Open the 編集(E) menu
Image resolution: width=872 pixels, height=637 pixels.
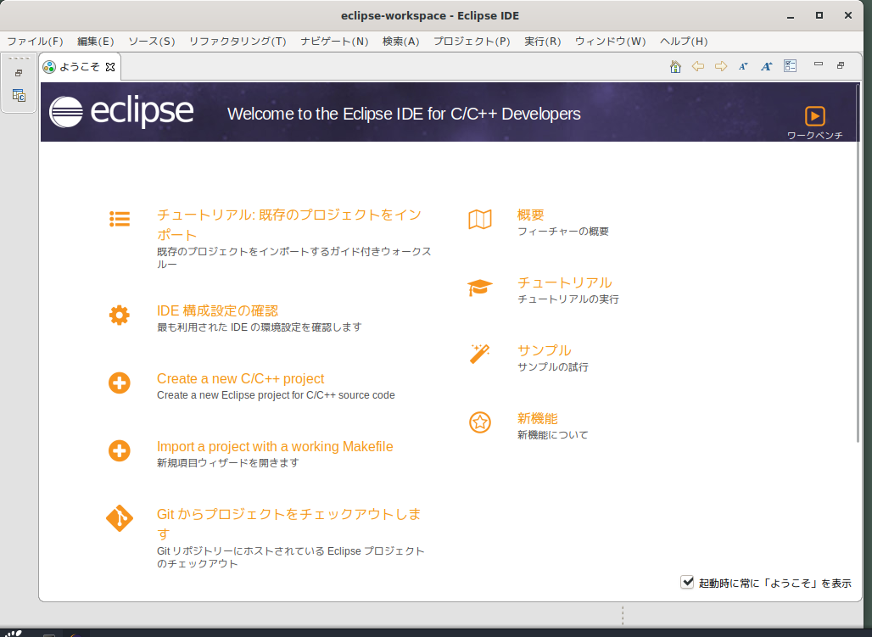coord(96,42)
